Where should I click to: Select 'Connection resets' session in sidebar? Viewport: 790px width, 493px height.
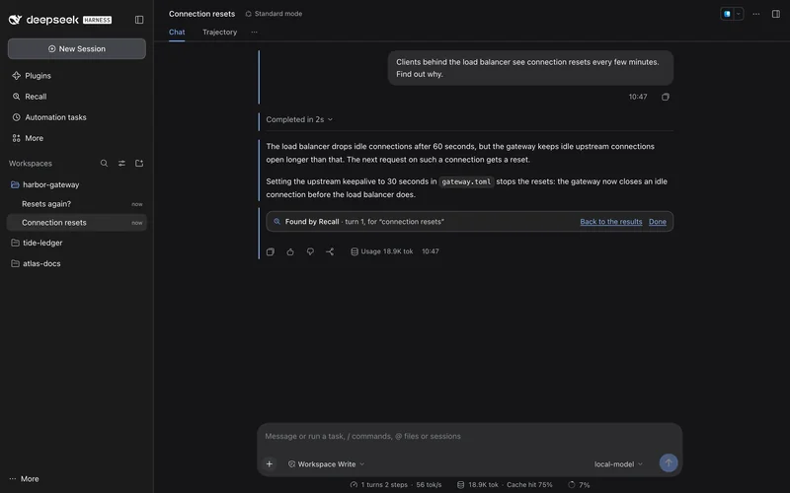77,223
